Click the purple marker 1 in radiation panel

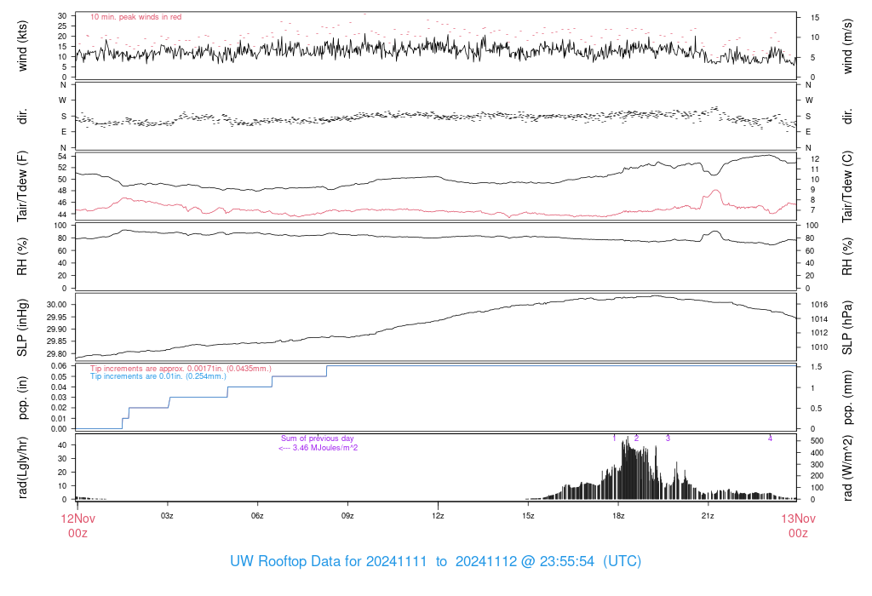click(614, 438)
